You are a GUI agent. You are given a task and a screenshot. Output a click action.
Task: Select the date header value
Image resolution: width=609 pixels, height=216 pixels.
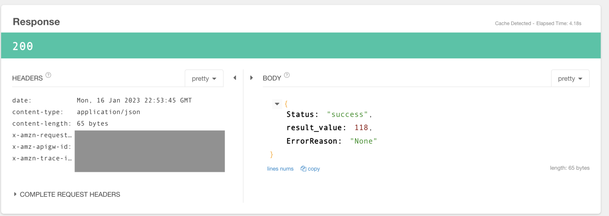point(134,101)
